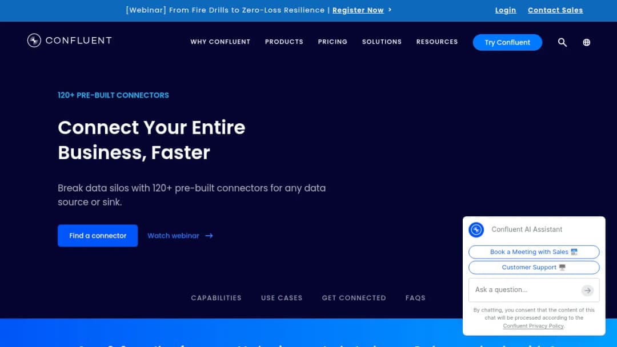Click the Confluent logo icon
Screen dimensions: 617x347
tap(34, 41)
